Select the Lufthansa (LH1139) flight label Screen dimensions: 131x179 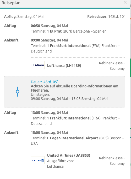coord(64,66)
